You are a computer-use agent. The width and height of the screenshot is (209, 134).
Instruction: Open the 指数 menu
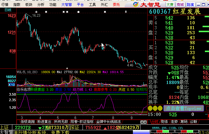click(x=17, y=5)
